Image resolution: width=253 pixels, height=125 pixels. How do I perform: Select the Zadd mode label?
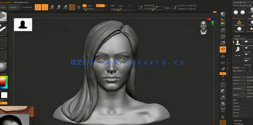tap(112, 6)
